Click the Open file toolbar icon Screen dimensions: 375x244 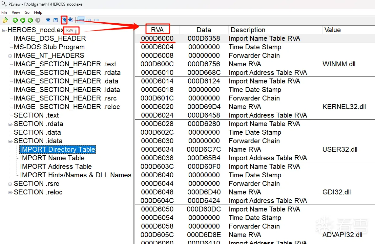pyautogui.click(x=5, y=20)
